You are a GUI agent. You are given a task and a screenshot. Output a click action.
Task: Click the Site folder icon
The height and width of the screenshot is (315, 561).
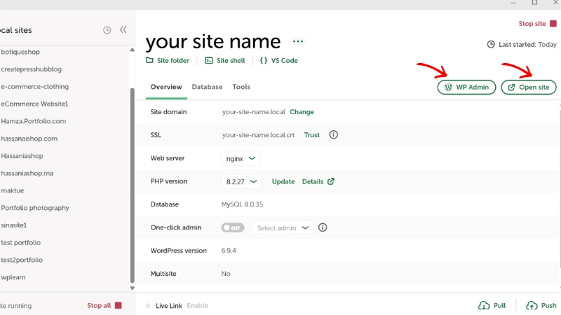click(x=149, y=60)
